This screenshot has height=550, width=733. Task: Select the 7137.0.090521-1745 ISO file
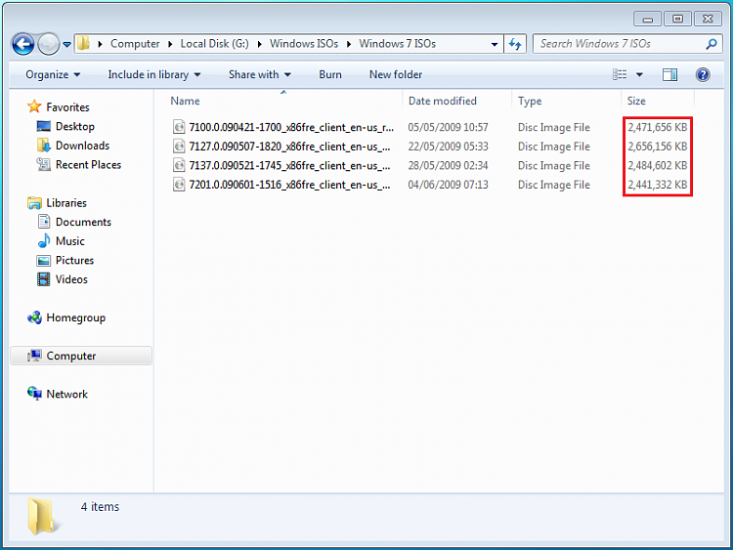[289, 165]
